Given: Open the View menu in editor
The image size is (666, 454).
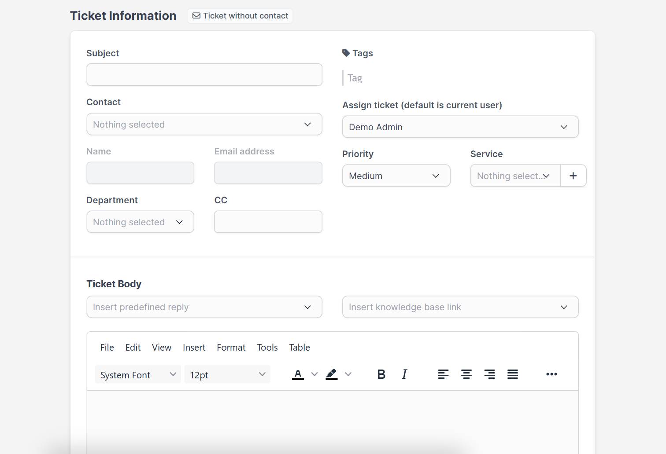Looking at the screenshot, I should 162,348.
